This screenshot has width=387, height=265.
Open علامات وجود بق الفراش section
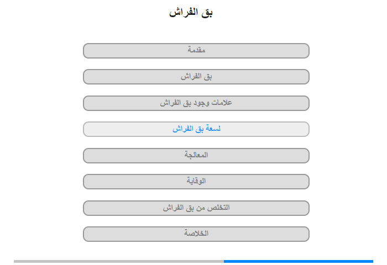196,103
